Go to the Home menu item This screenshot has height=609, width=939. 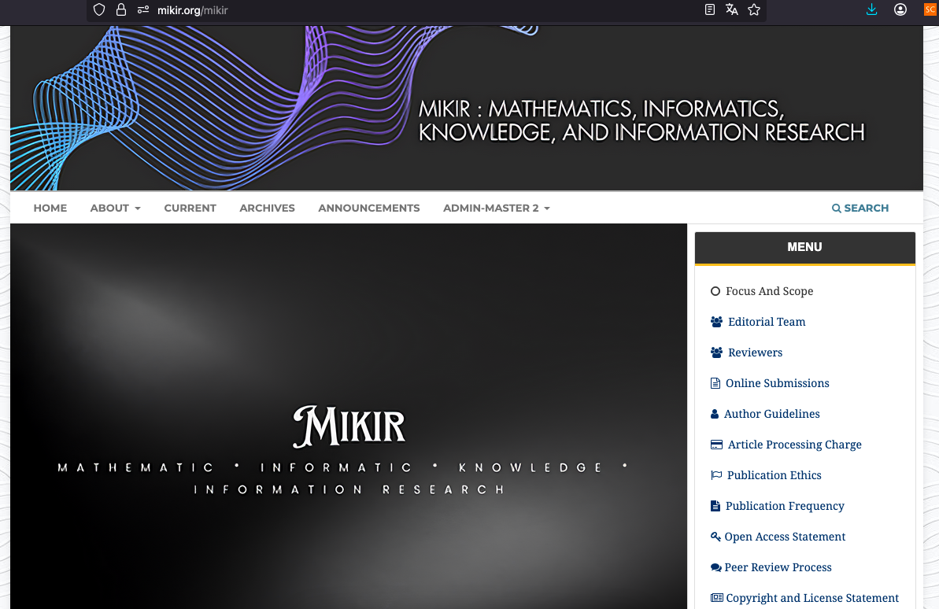50,209
